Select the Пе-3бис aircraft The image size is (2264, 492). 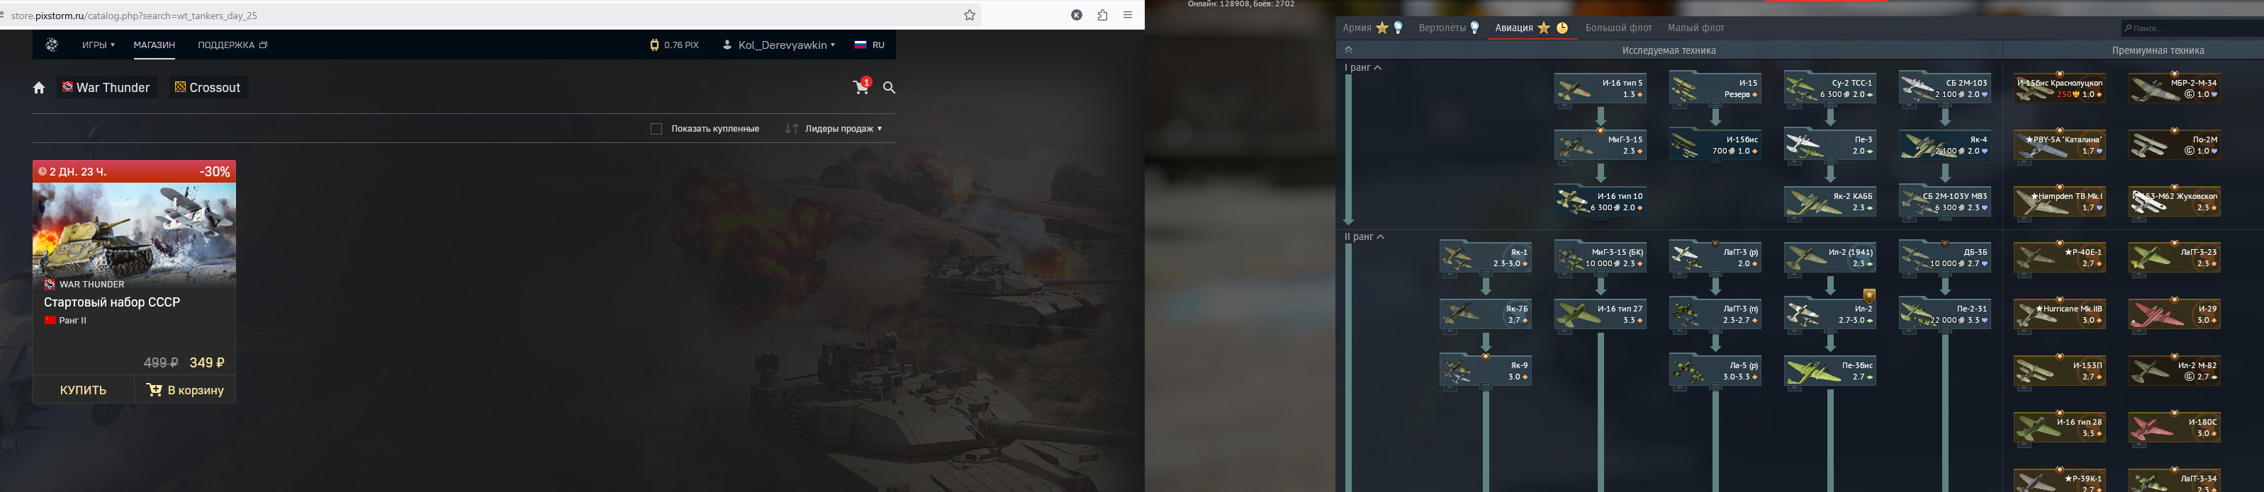(1829, 371)
